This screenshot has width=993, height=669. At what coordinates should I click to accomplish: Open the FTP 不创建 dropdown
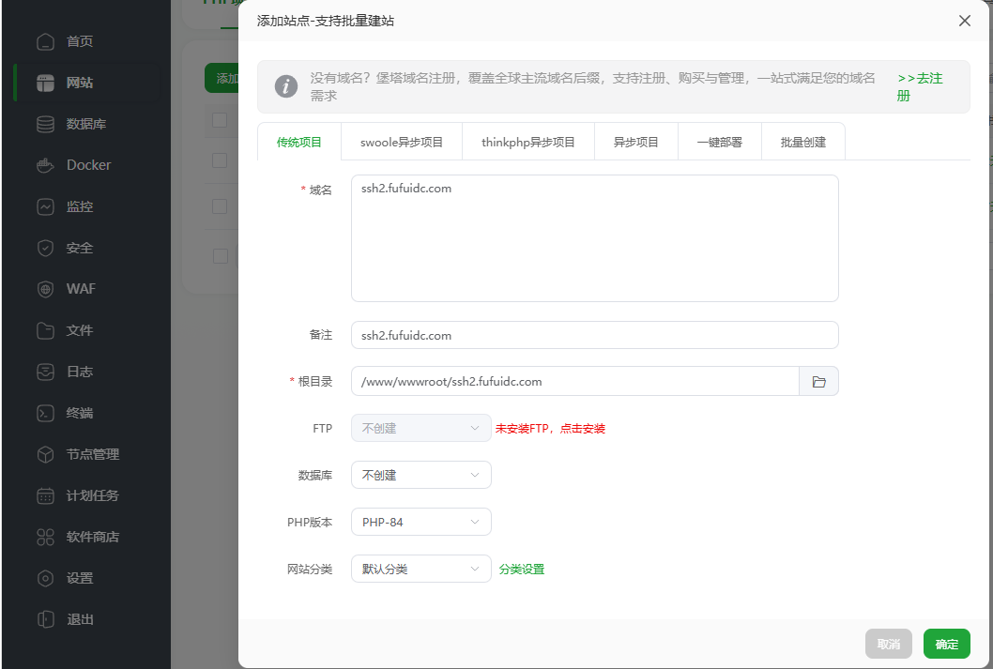(x=421, y=429)
